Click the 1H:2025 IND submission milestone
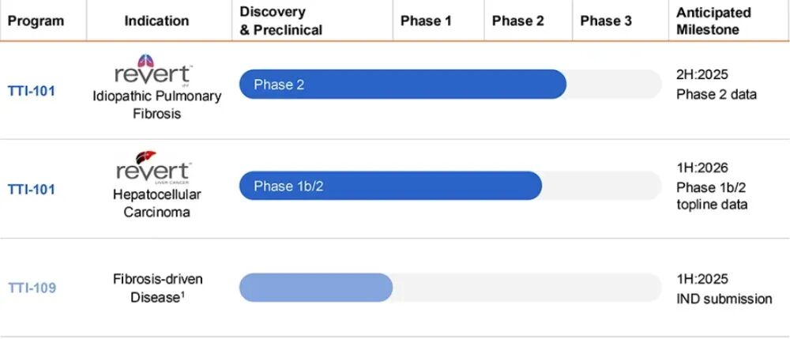The height and width of the screenshot is (339, 790). 724,288
